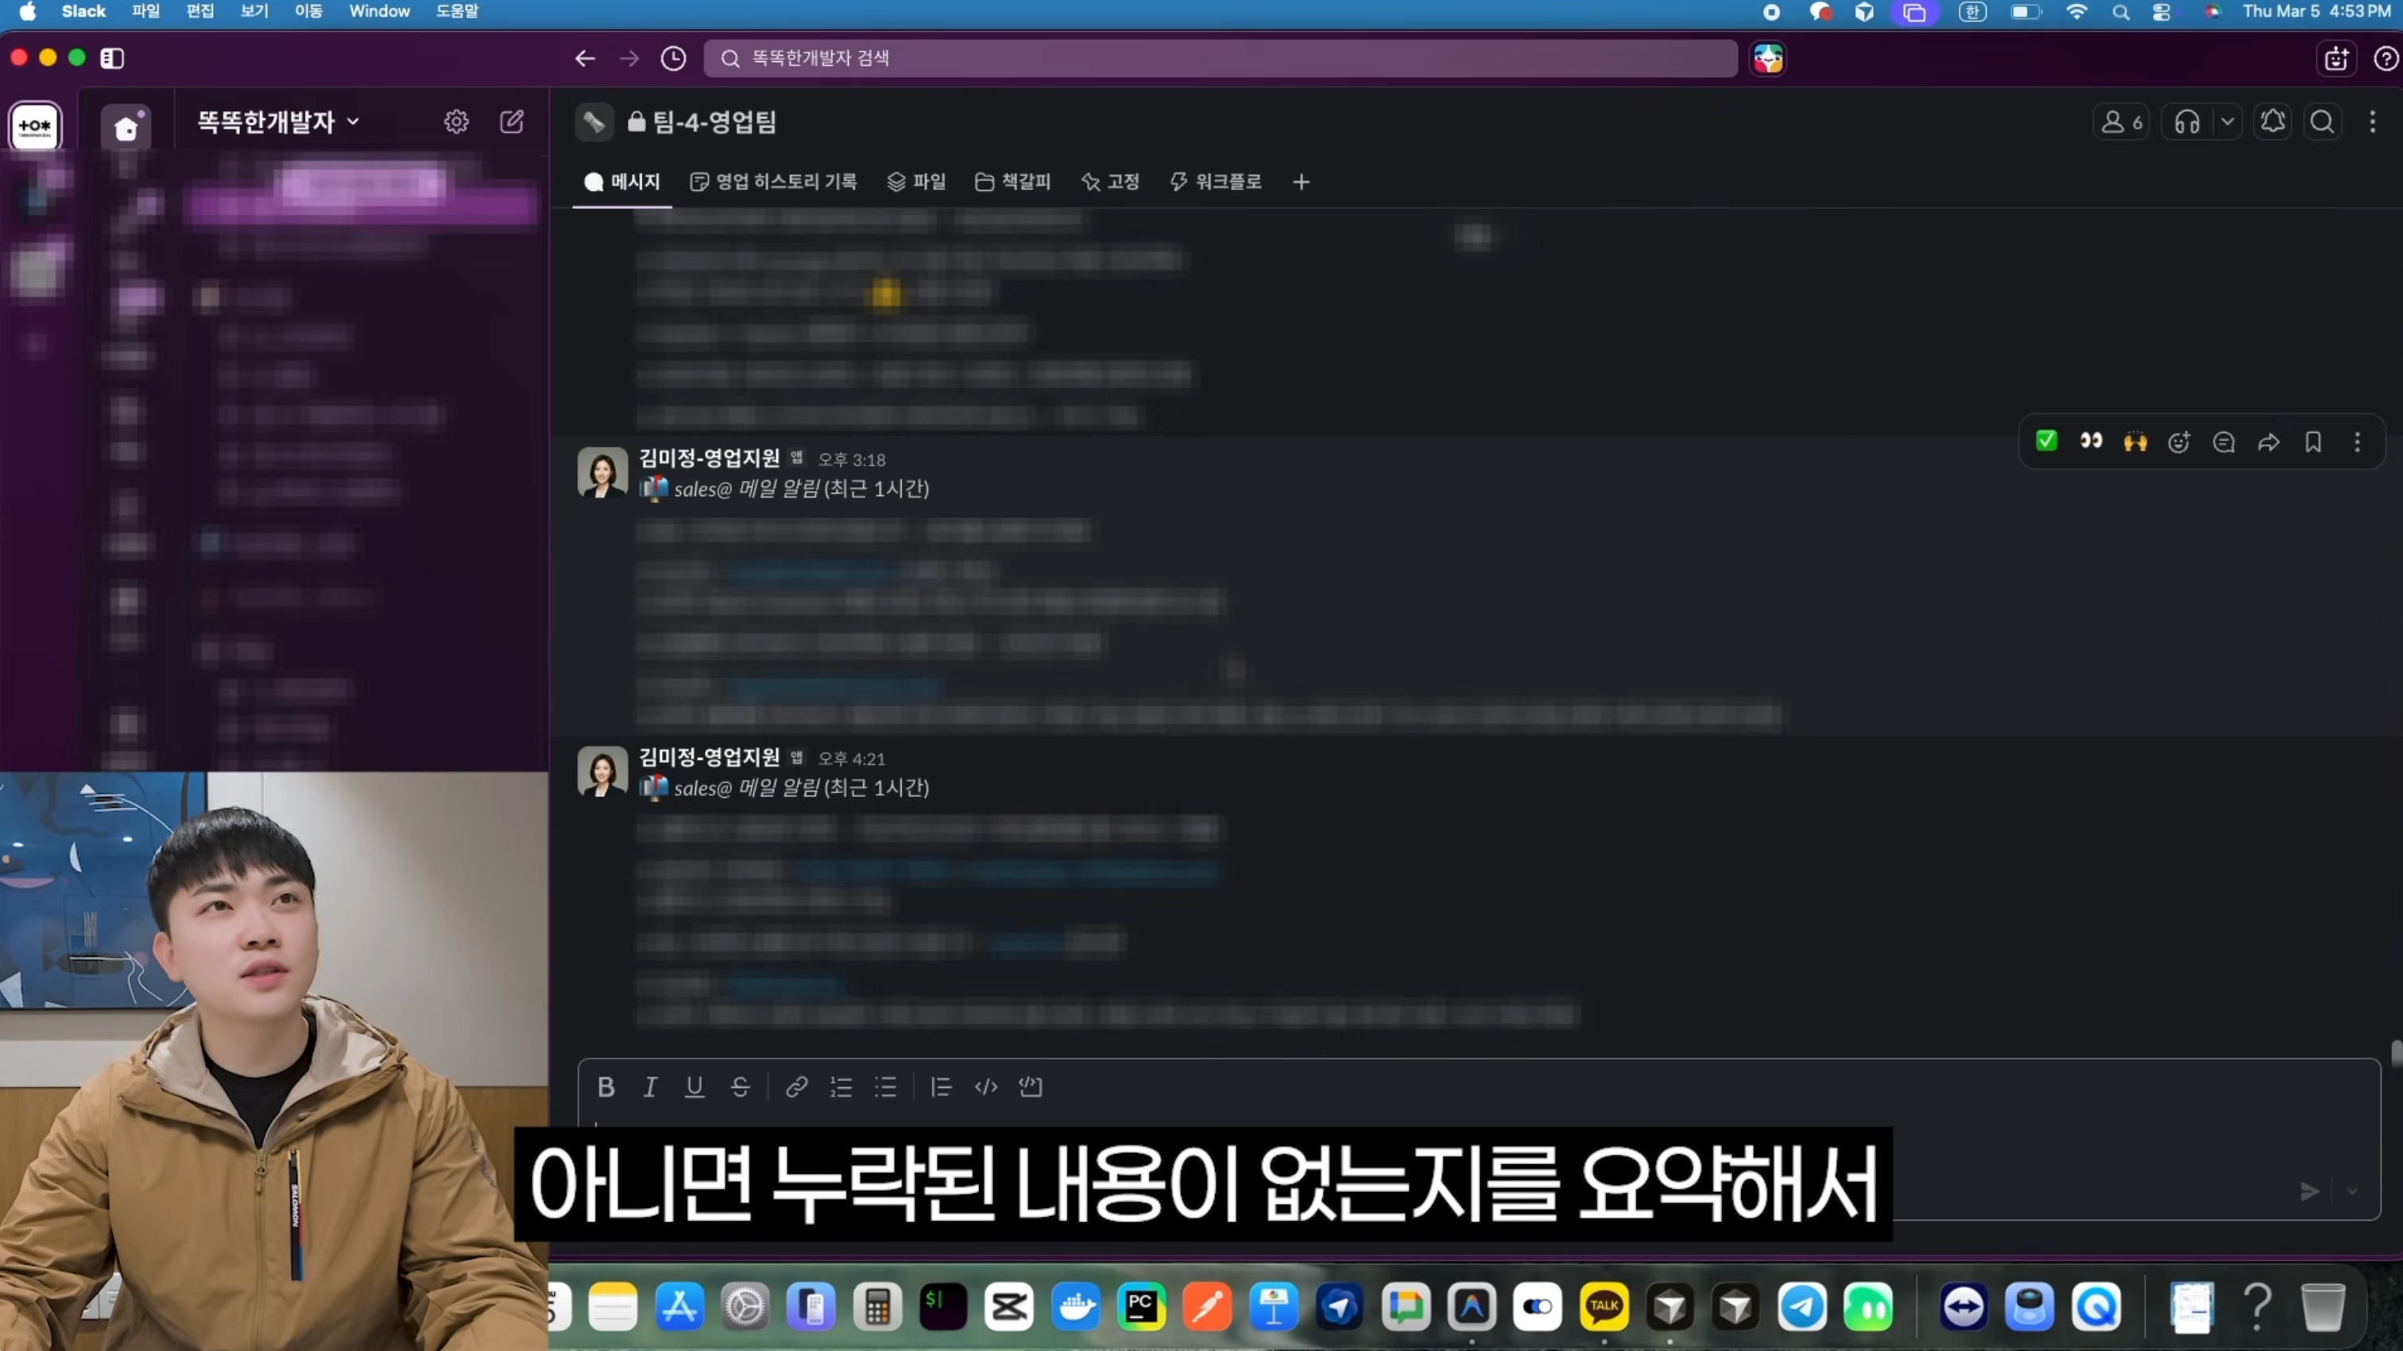Image resolution: width=2403 pixels, height=1351 pixels.
Task: Click the 팀-4-영업팀 channel title
Action: [713, 122]
